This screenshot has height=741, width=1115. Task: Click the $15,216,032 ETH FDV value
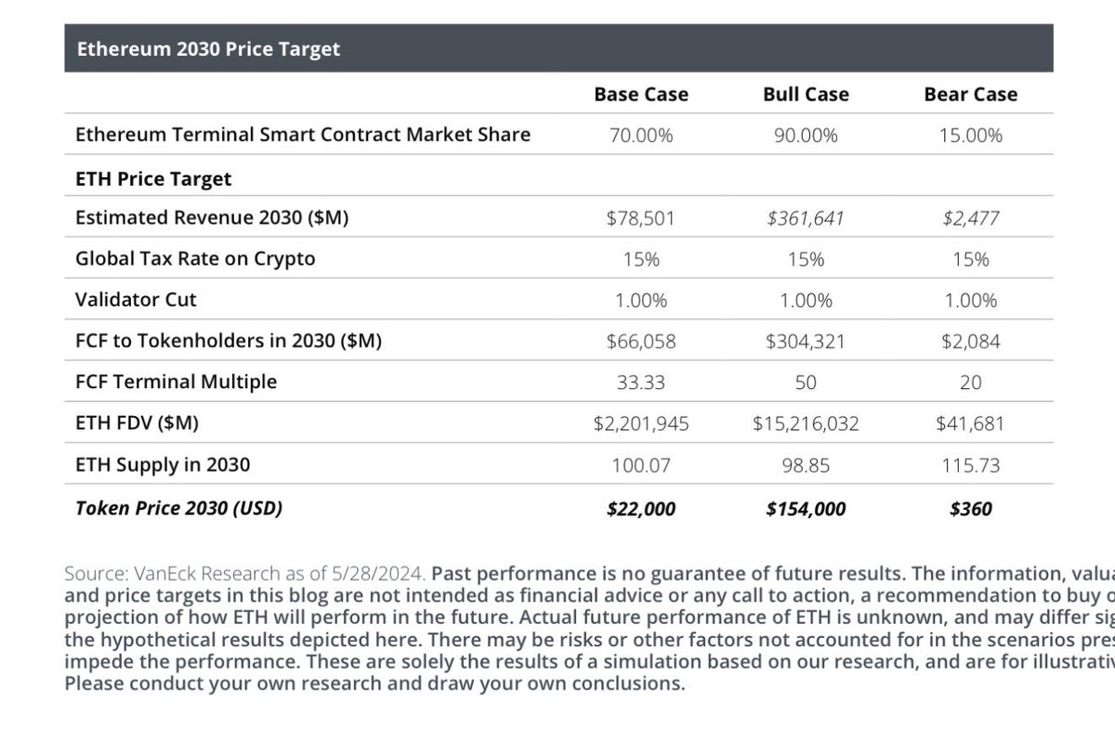click(806, 423)
